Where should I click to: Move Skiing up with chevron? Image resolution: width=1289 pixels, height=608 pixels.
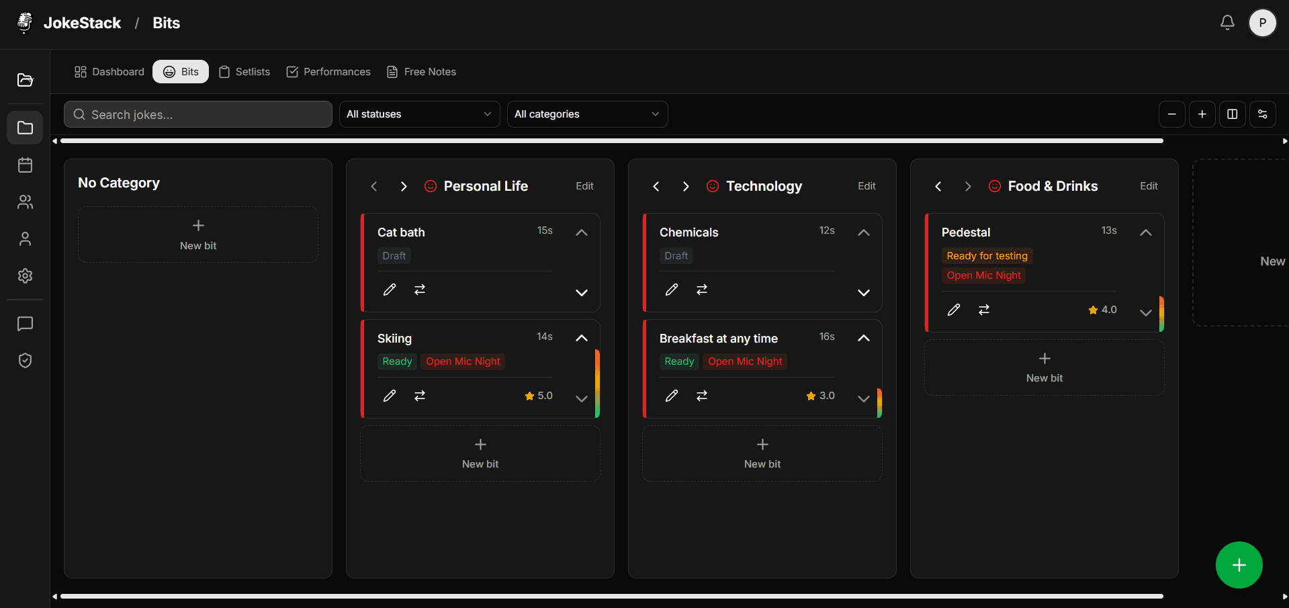(x=582, y=338)
